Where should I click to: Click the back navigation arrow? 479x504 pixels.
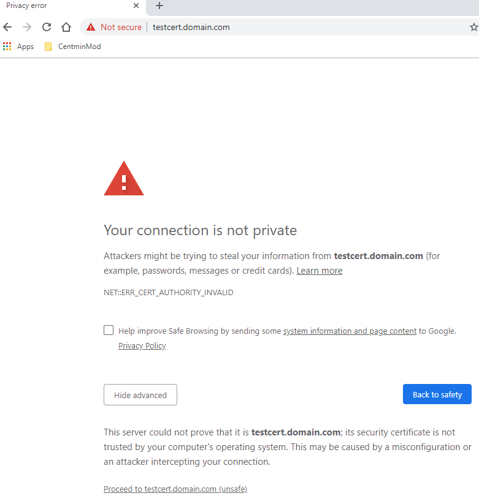coord(7,27)
